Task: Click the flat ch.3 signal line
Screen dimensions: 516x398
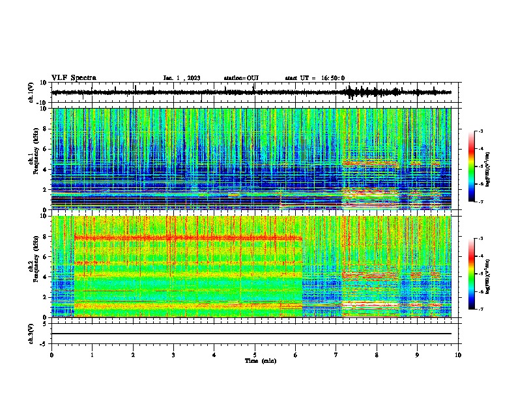Action: (251, 334)
